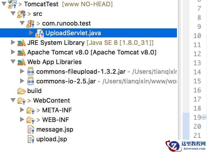This screenshot has height=152, width=207.
Task: Select upload.jsp in the project tree
Action: tap(52, 139)
